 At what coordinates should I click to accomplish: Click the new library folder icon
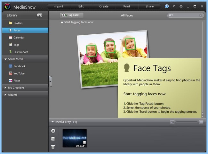pyautogui.click(x=39, y=15)
